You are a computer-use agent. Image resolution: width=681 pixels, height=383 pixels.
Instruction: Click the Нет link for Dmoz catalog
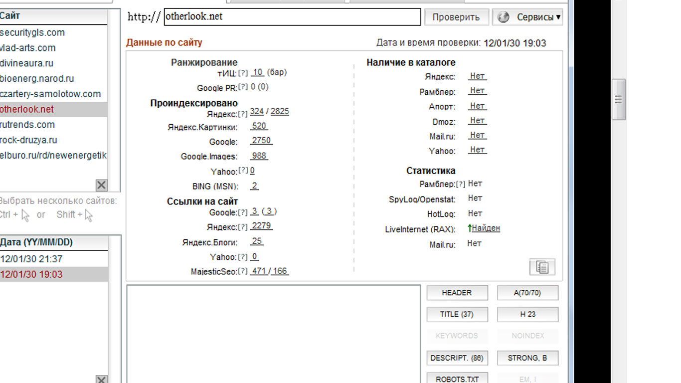click(477, 121)
